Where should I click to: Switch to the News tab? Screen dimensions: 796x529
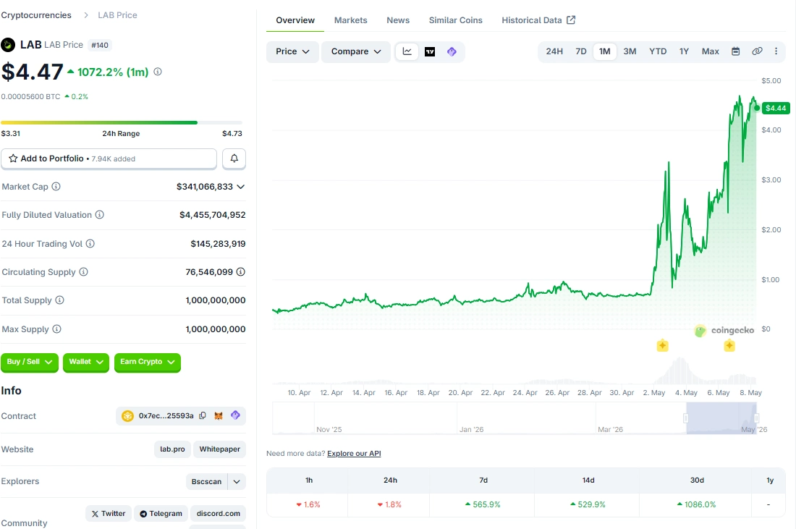coord(398,20)
